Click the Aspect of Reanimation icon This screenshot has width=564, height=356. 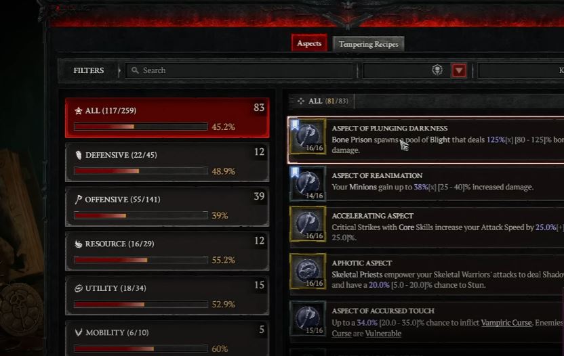pos(308,183)
